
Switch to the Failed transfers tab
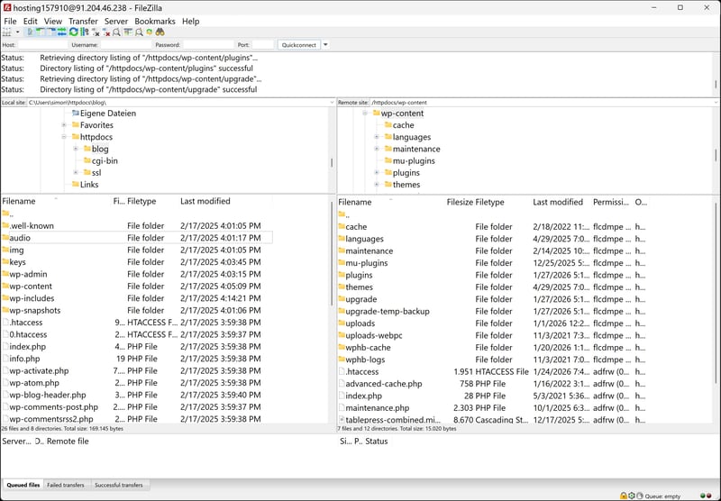click(x=68, y=485)
